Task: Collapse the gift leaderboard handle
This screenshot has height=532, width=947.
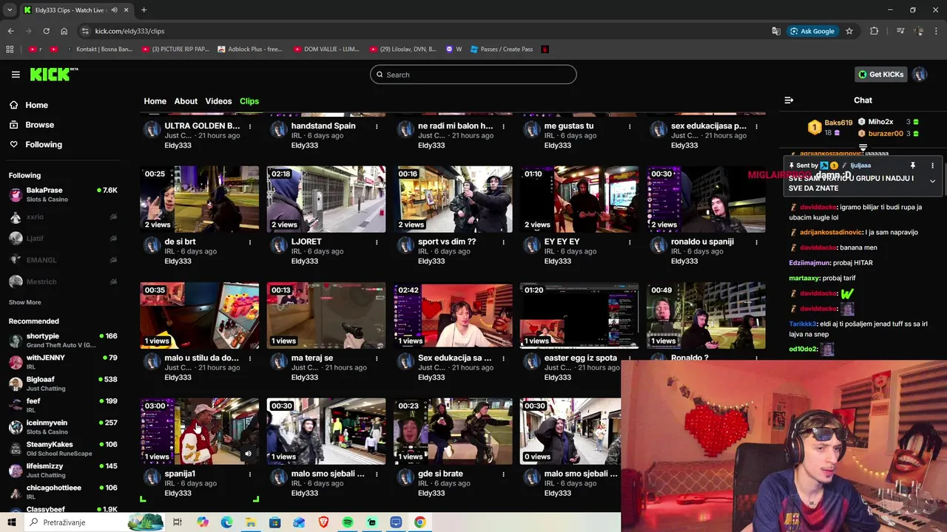Action: (863, 147)
